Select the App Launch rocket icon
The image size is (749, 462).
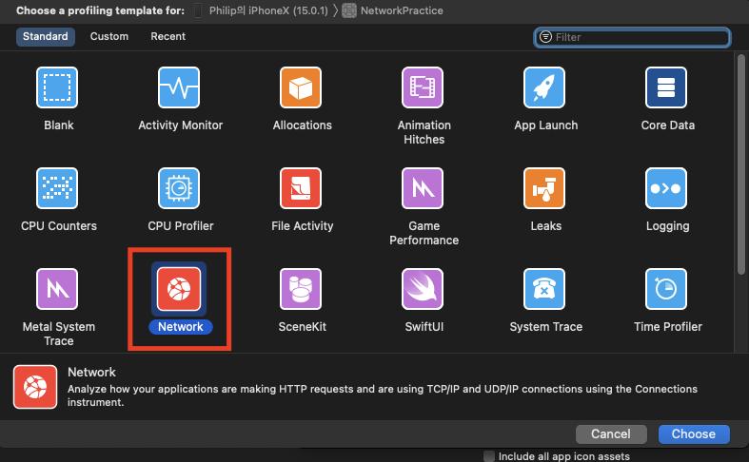point(544,87)
